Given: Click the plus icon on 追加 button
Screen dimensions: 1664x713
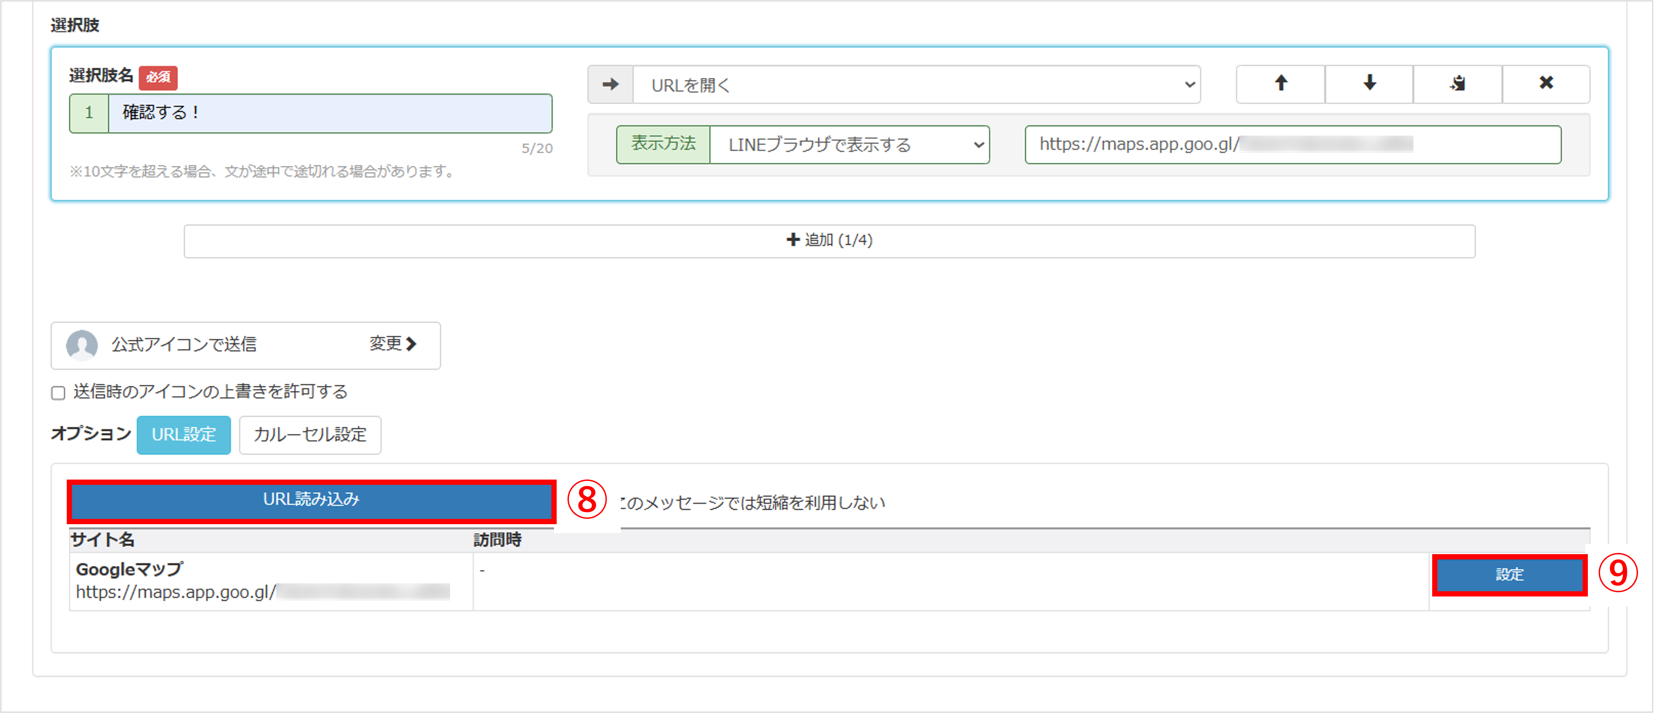Looking at the screenshot, I should [793, 240].
